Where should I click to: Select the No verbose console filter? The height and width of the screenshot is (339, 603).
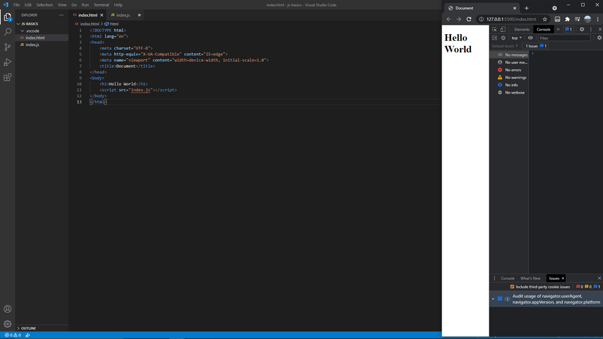tap(509, 92)
